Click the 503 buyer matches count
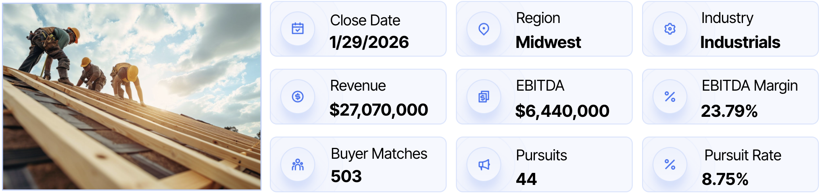The height and width of the screenshot is (195, 822). coord(346,176)
